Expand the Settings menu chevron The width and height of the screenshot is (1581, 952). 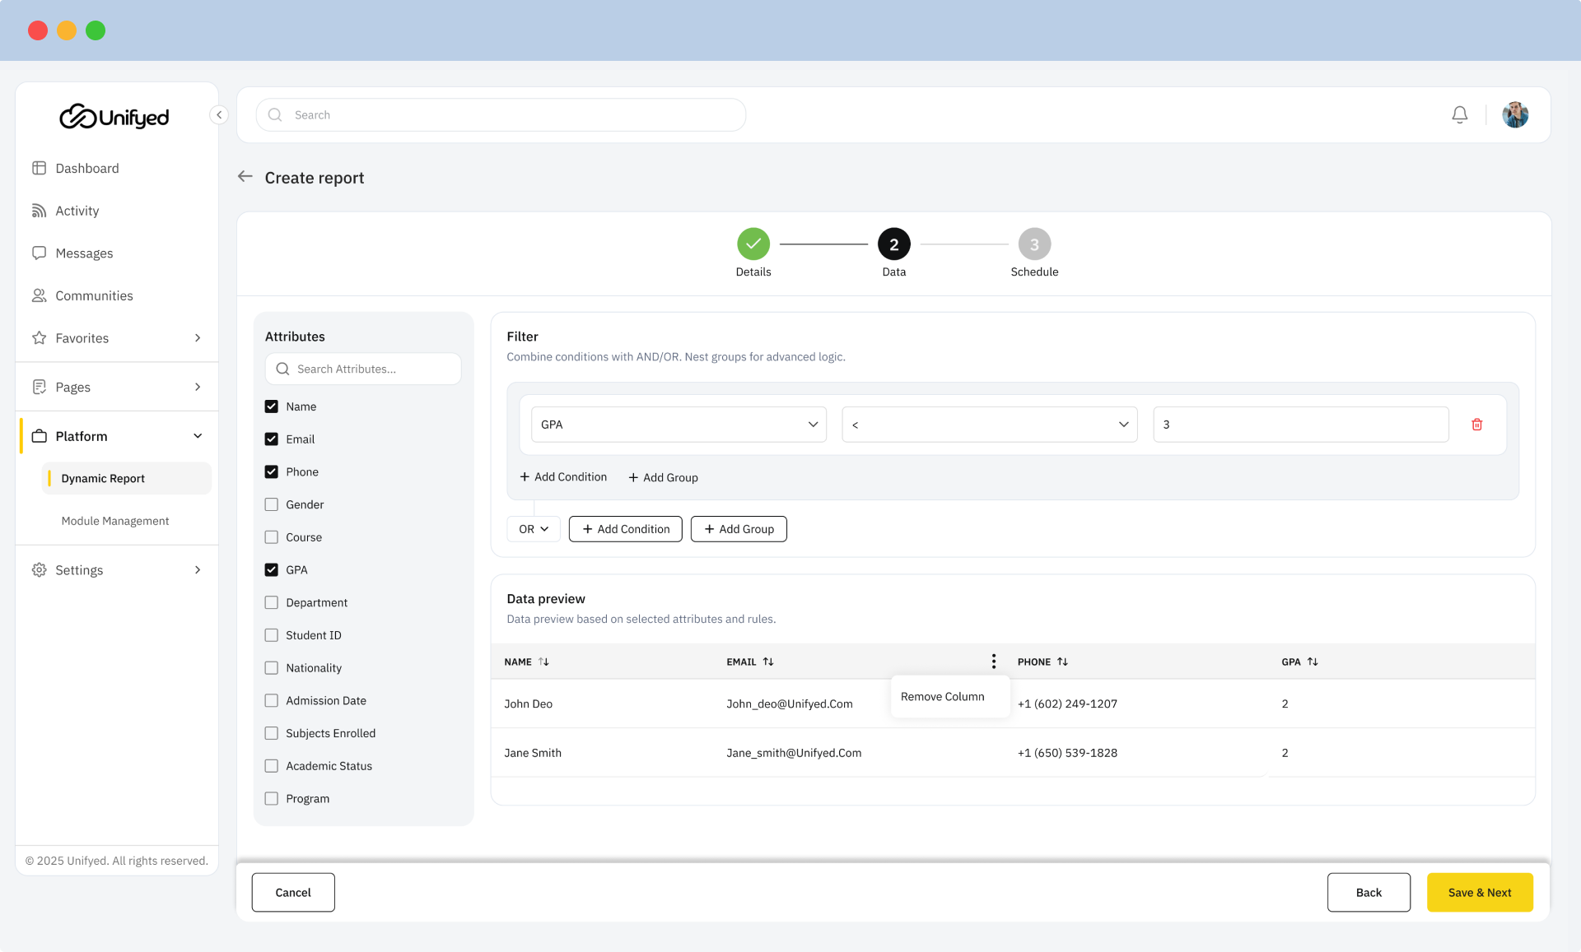[x=198, y=570]
